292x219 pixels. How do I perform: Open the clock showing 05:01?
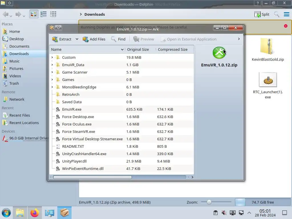pyautogui.click(x=265, y=213)
